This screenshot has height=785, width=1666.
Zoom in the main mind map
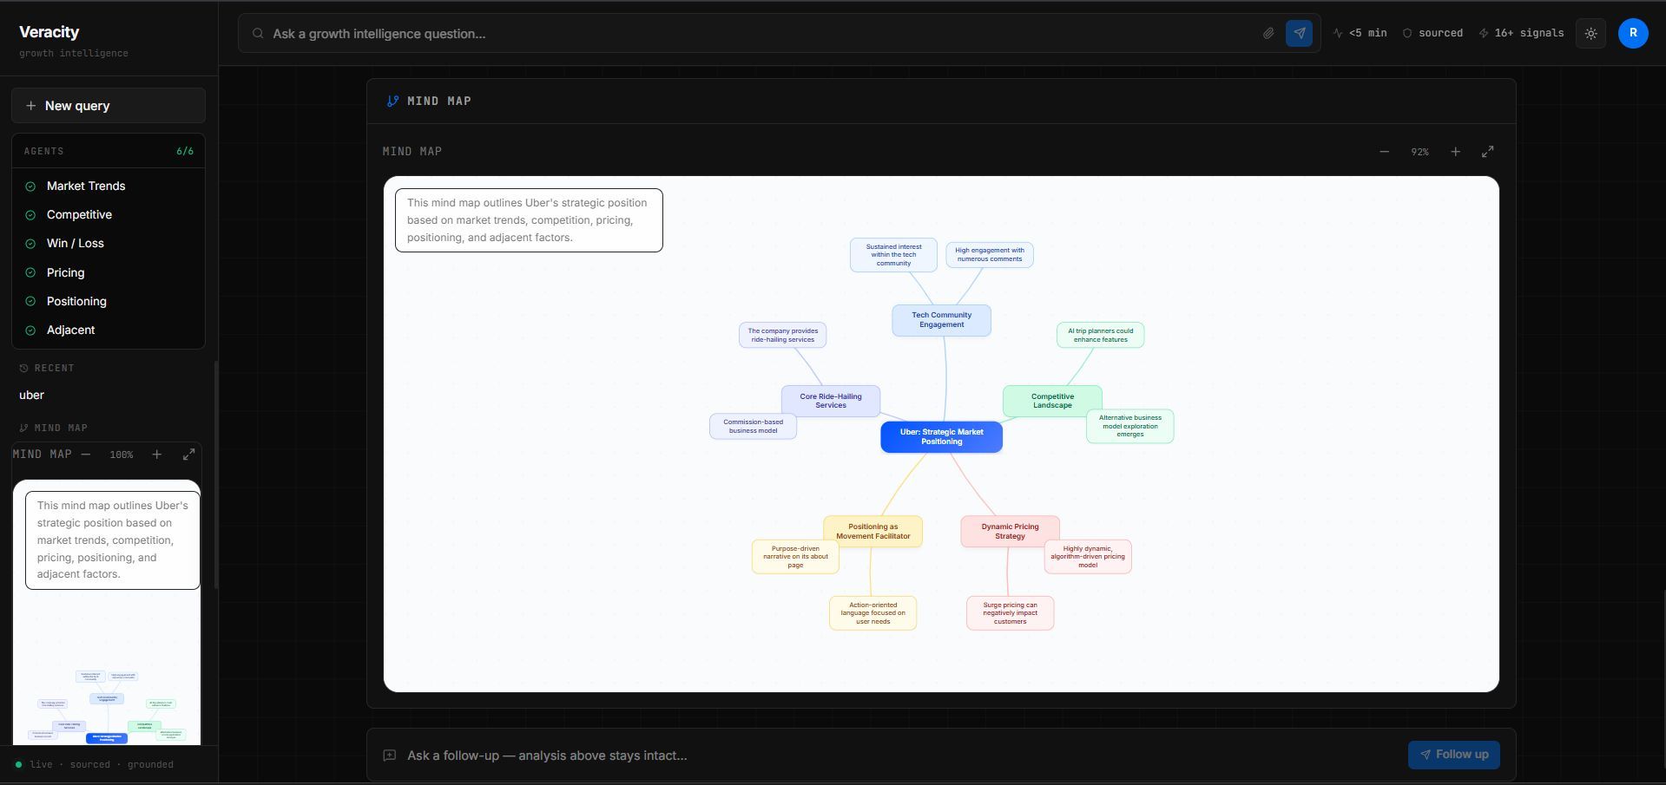coord(1455,152)
